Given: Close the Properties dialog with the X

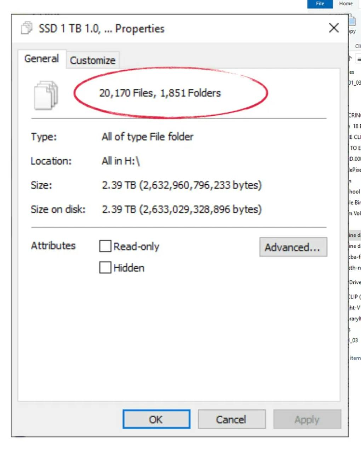Looking at the screenshot, I should [333, 28].
